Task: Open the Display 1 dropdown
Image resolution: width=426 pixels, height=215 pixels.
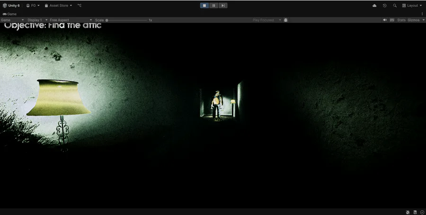Action: pyautogui.click(x=37, y=20)
